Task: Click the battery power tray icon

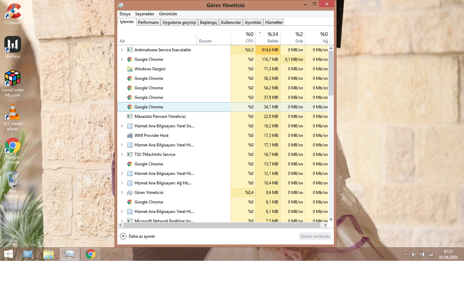Action: pyautogui.click(x=422, y=254)
